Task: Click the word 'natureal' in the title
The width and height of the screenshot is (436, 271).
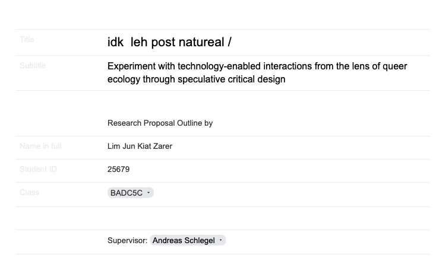Action: pyautogui.click(x=201, y=42)
